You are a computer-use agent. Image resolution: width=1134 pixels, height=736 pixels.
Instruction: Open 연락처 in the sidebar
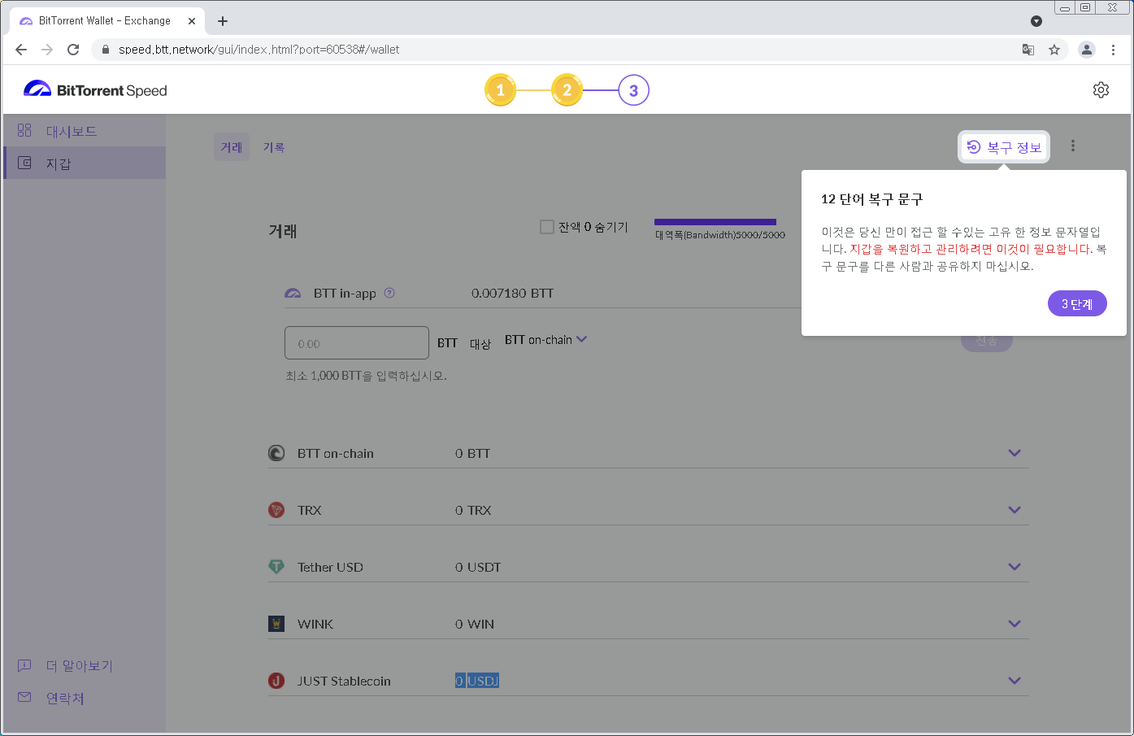[x=51, y=698]
